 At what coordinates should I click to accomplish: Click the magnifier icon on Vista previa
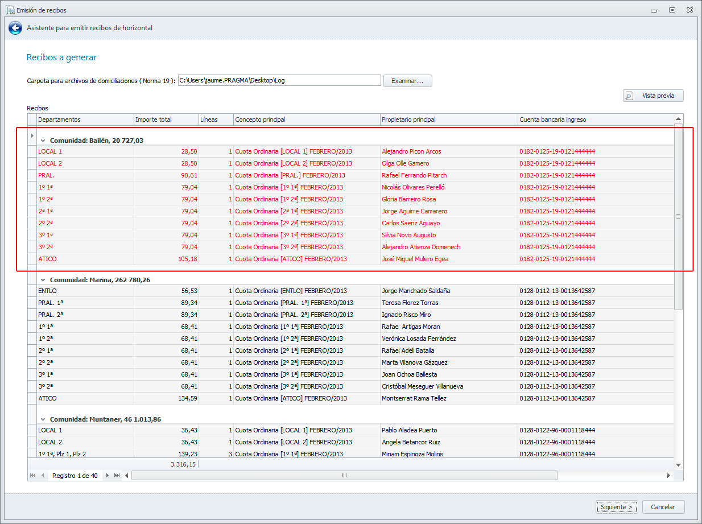click(x=630, y=96)
